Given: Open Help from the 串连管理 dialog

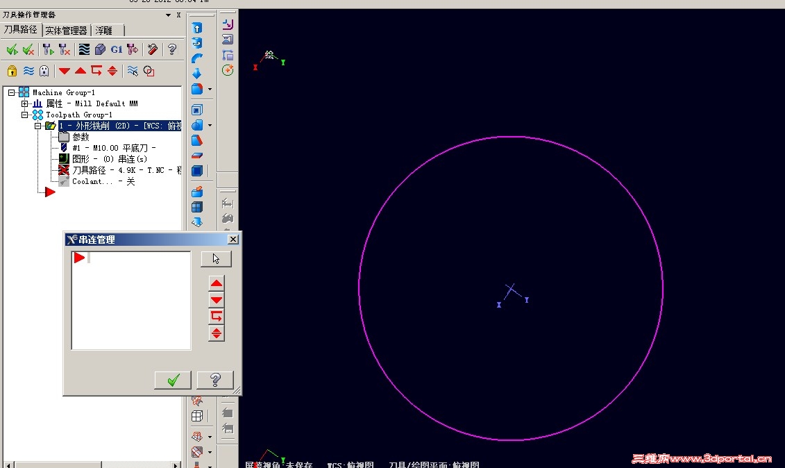Looking at the screenshot, I should point(215,380).
